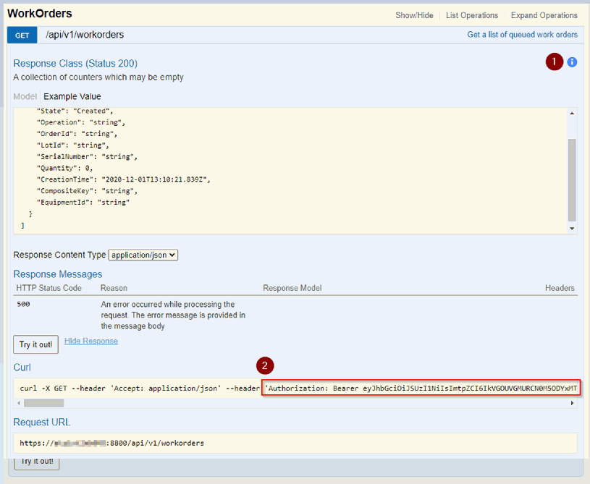
Task: Click the red number 2 callout marker
Action: [x=265, y=365]
